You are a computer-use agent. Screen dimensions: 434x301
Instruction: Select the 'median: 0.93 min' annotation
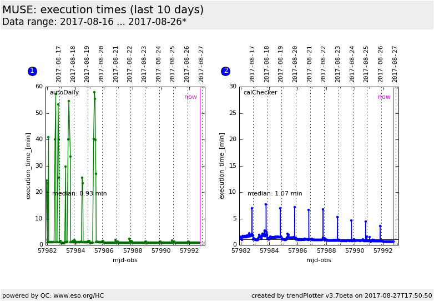click(79, 194)
